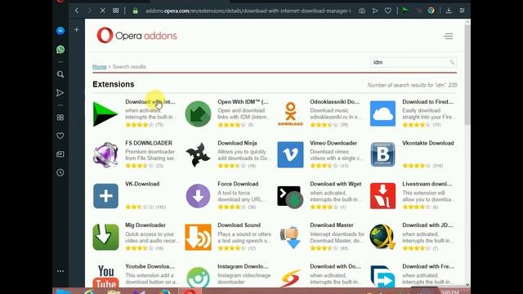Go back to the previous page

coord(77,11)
